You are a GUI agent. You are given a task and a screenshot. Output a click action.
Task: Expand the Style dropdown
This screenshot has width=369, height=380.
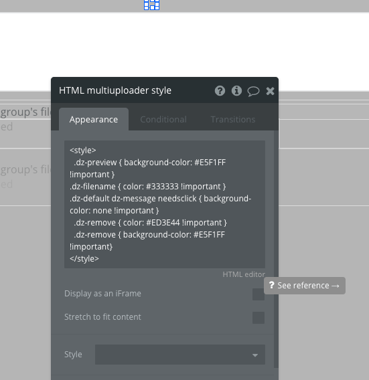(180, 355)
